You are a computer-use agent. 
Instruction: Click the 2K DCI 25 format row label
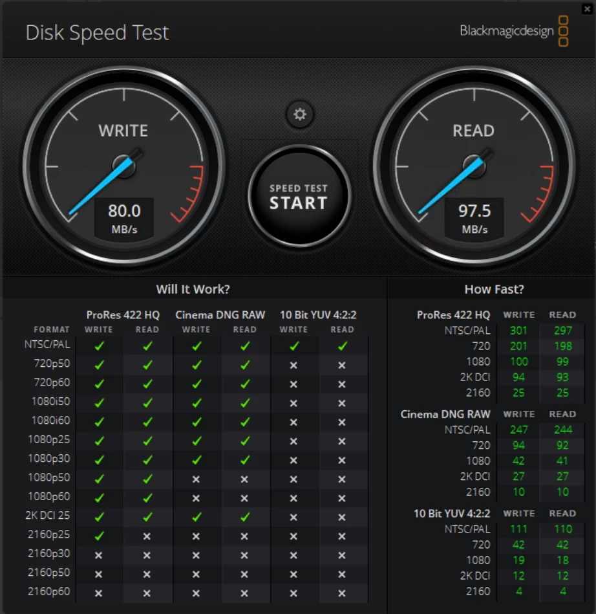[x=47, y=515]
